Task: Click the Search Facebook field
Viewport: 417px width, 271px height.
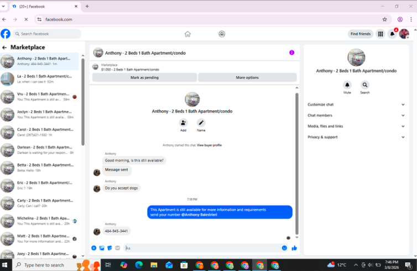Action: 47,34
